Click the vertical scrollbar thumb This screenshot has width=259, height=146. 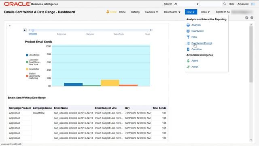251,54
